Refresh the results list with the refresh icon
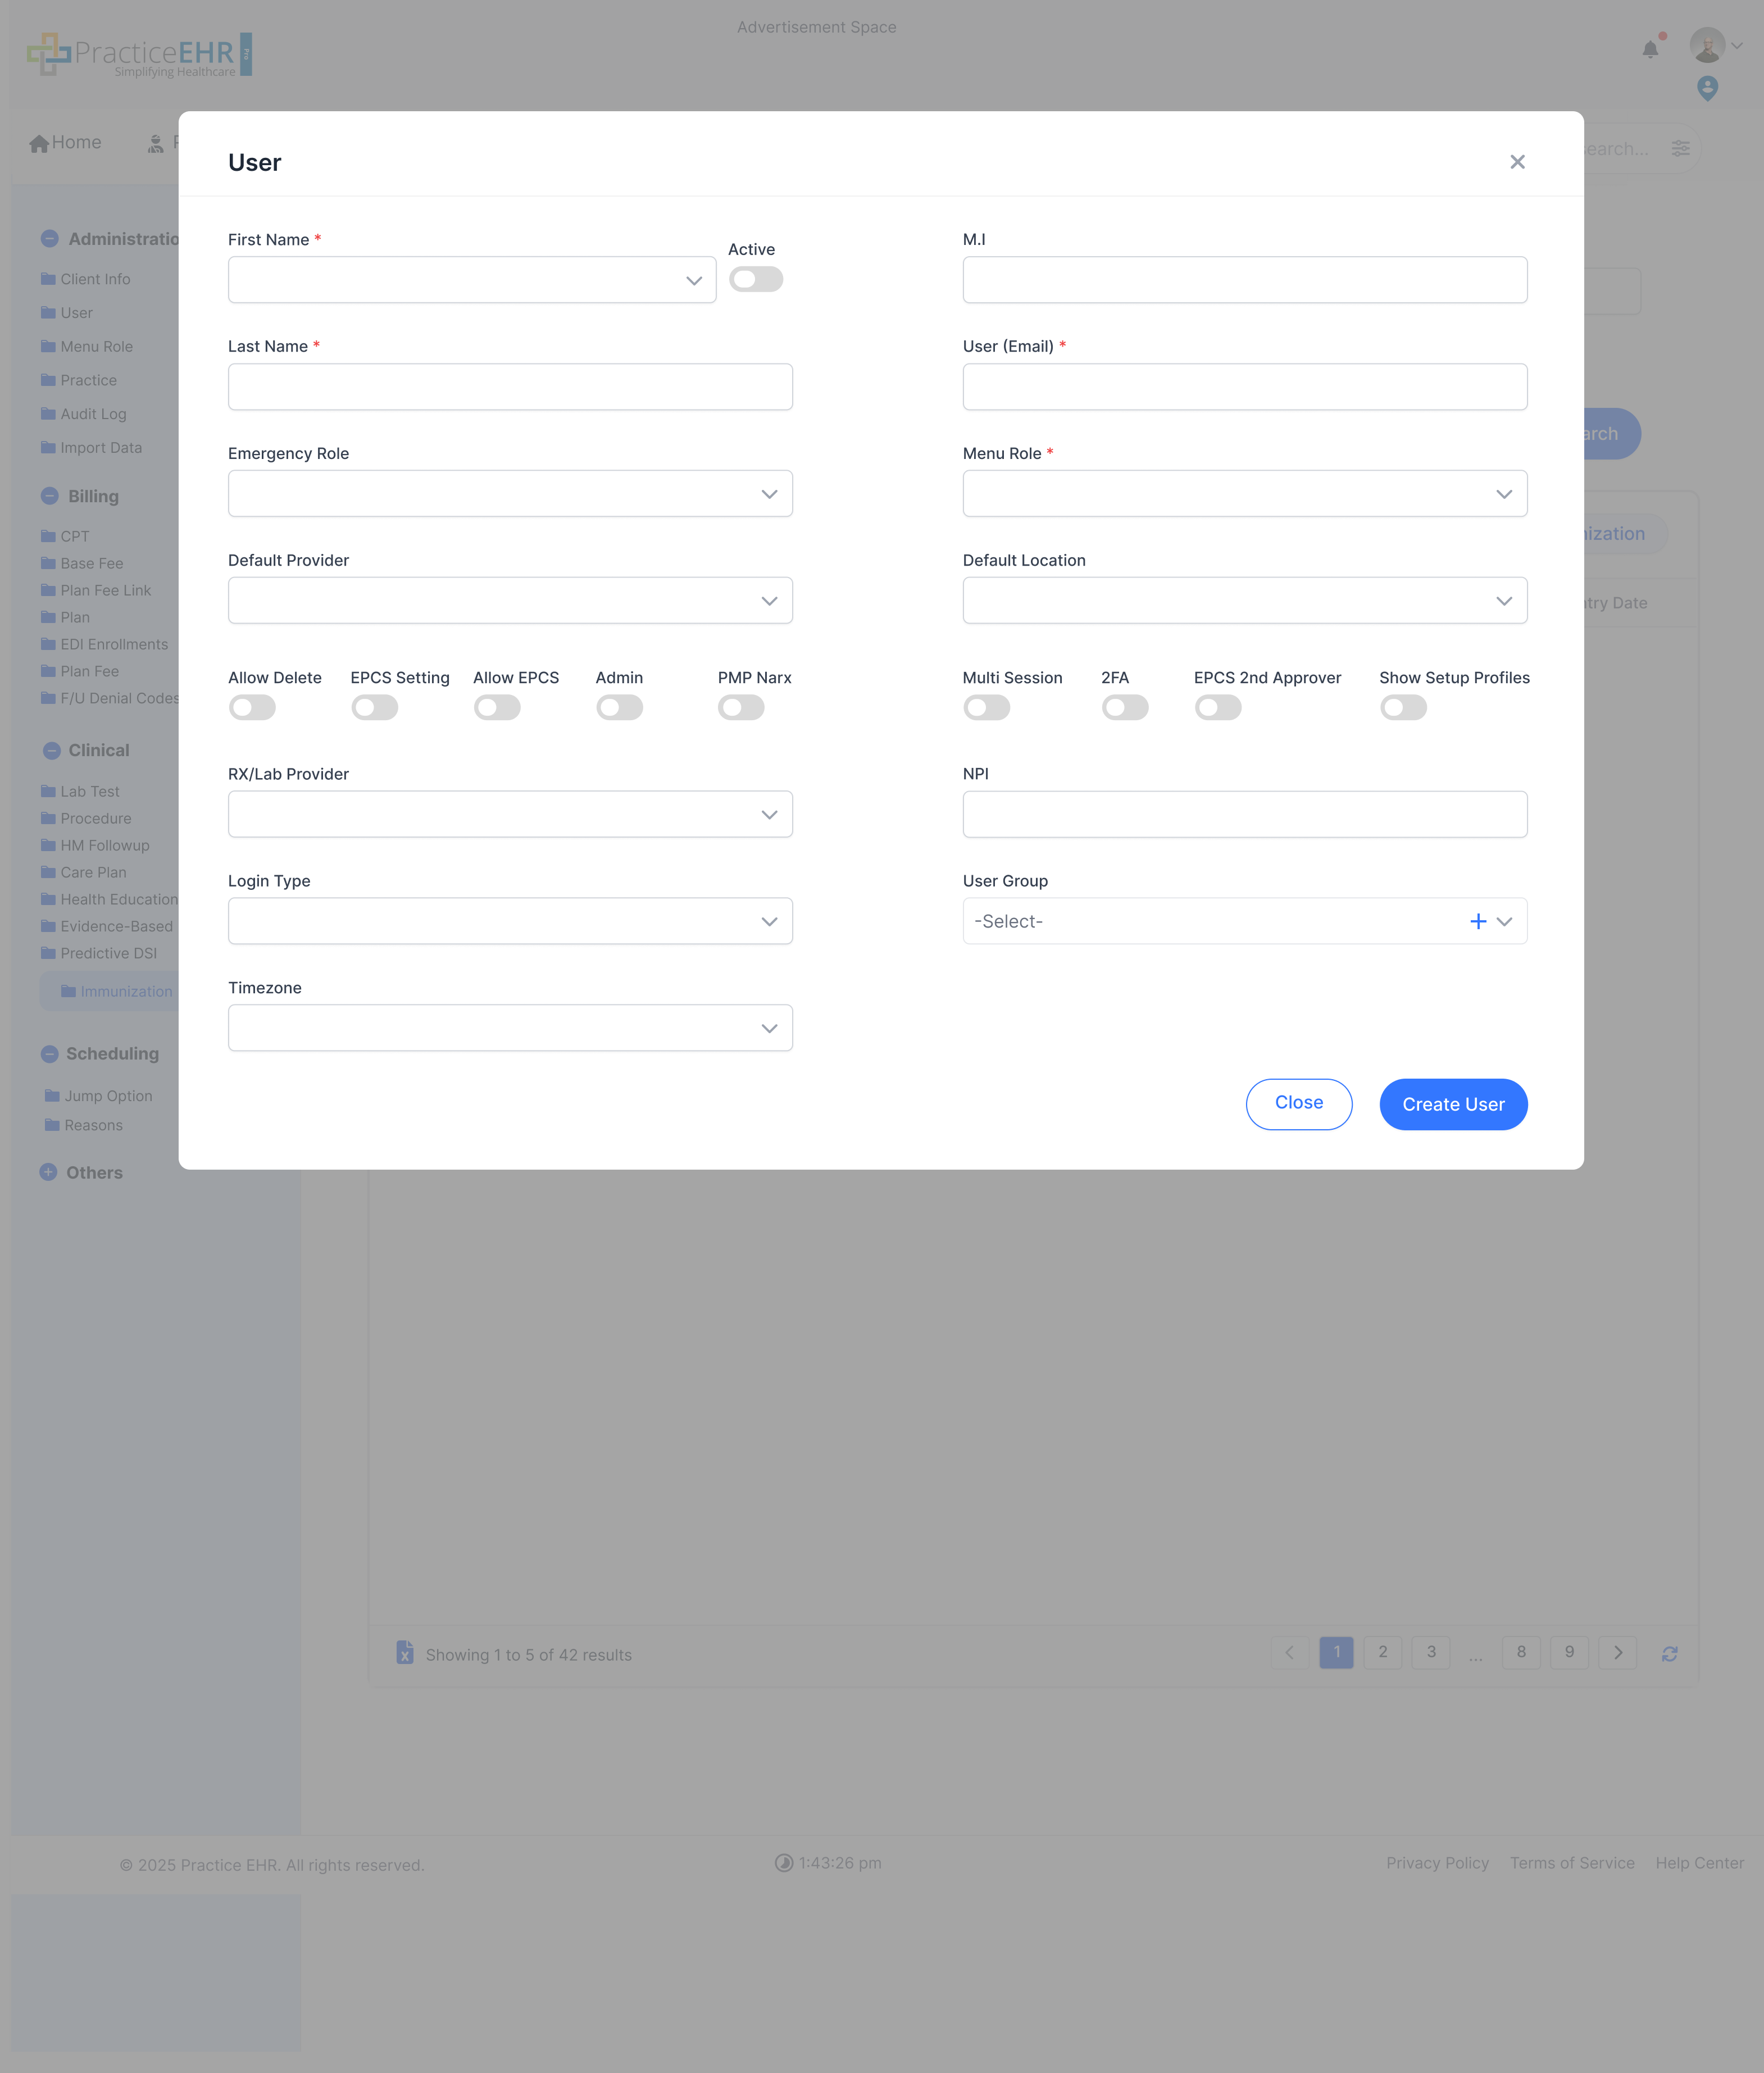Image resolution: width=1764 pixels, height=2073 pixels. [1670, 1654]
